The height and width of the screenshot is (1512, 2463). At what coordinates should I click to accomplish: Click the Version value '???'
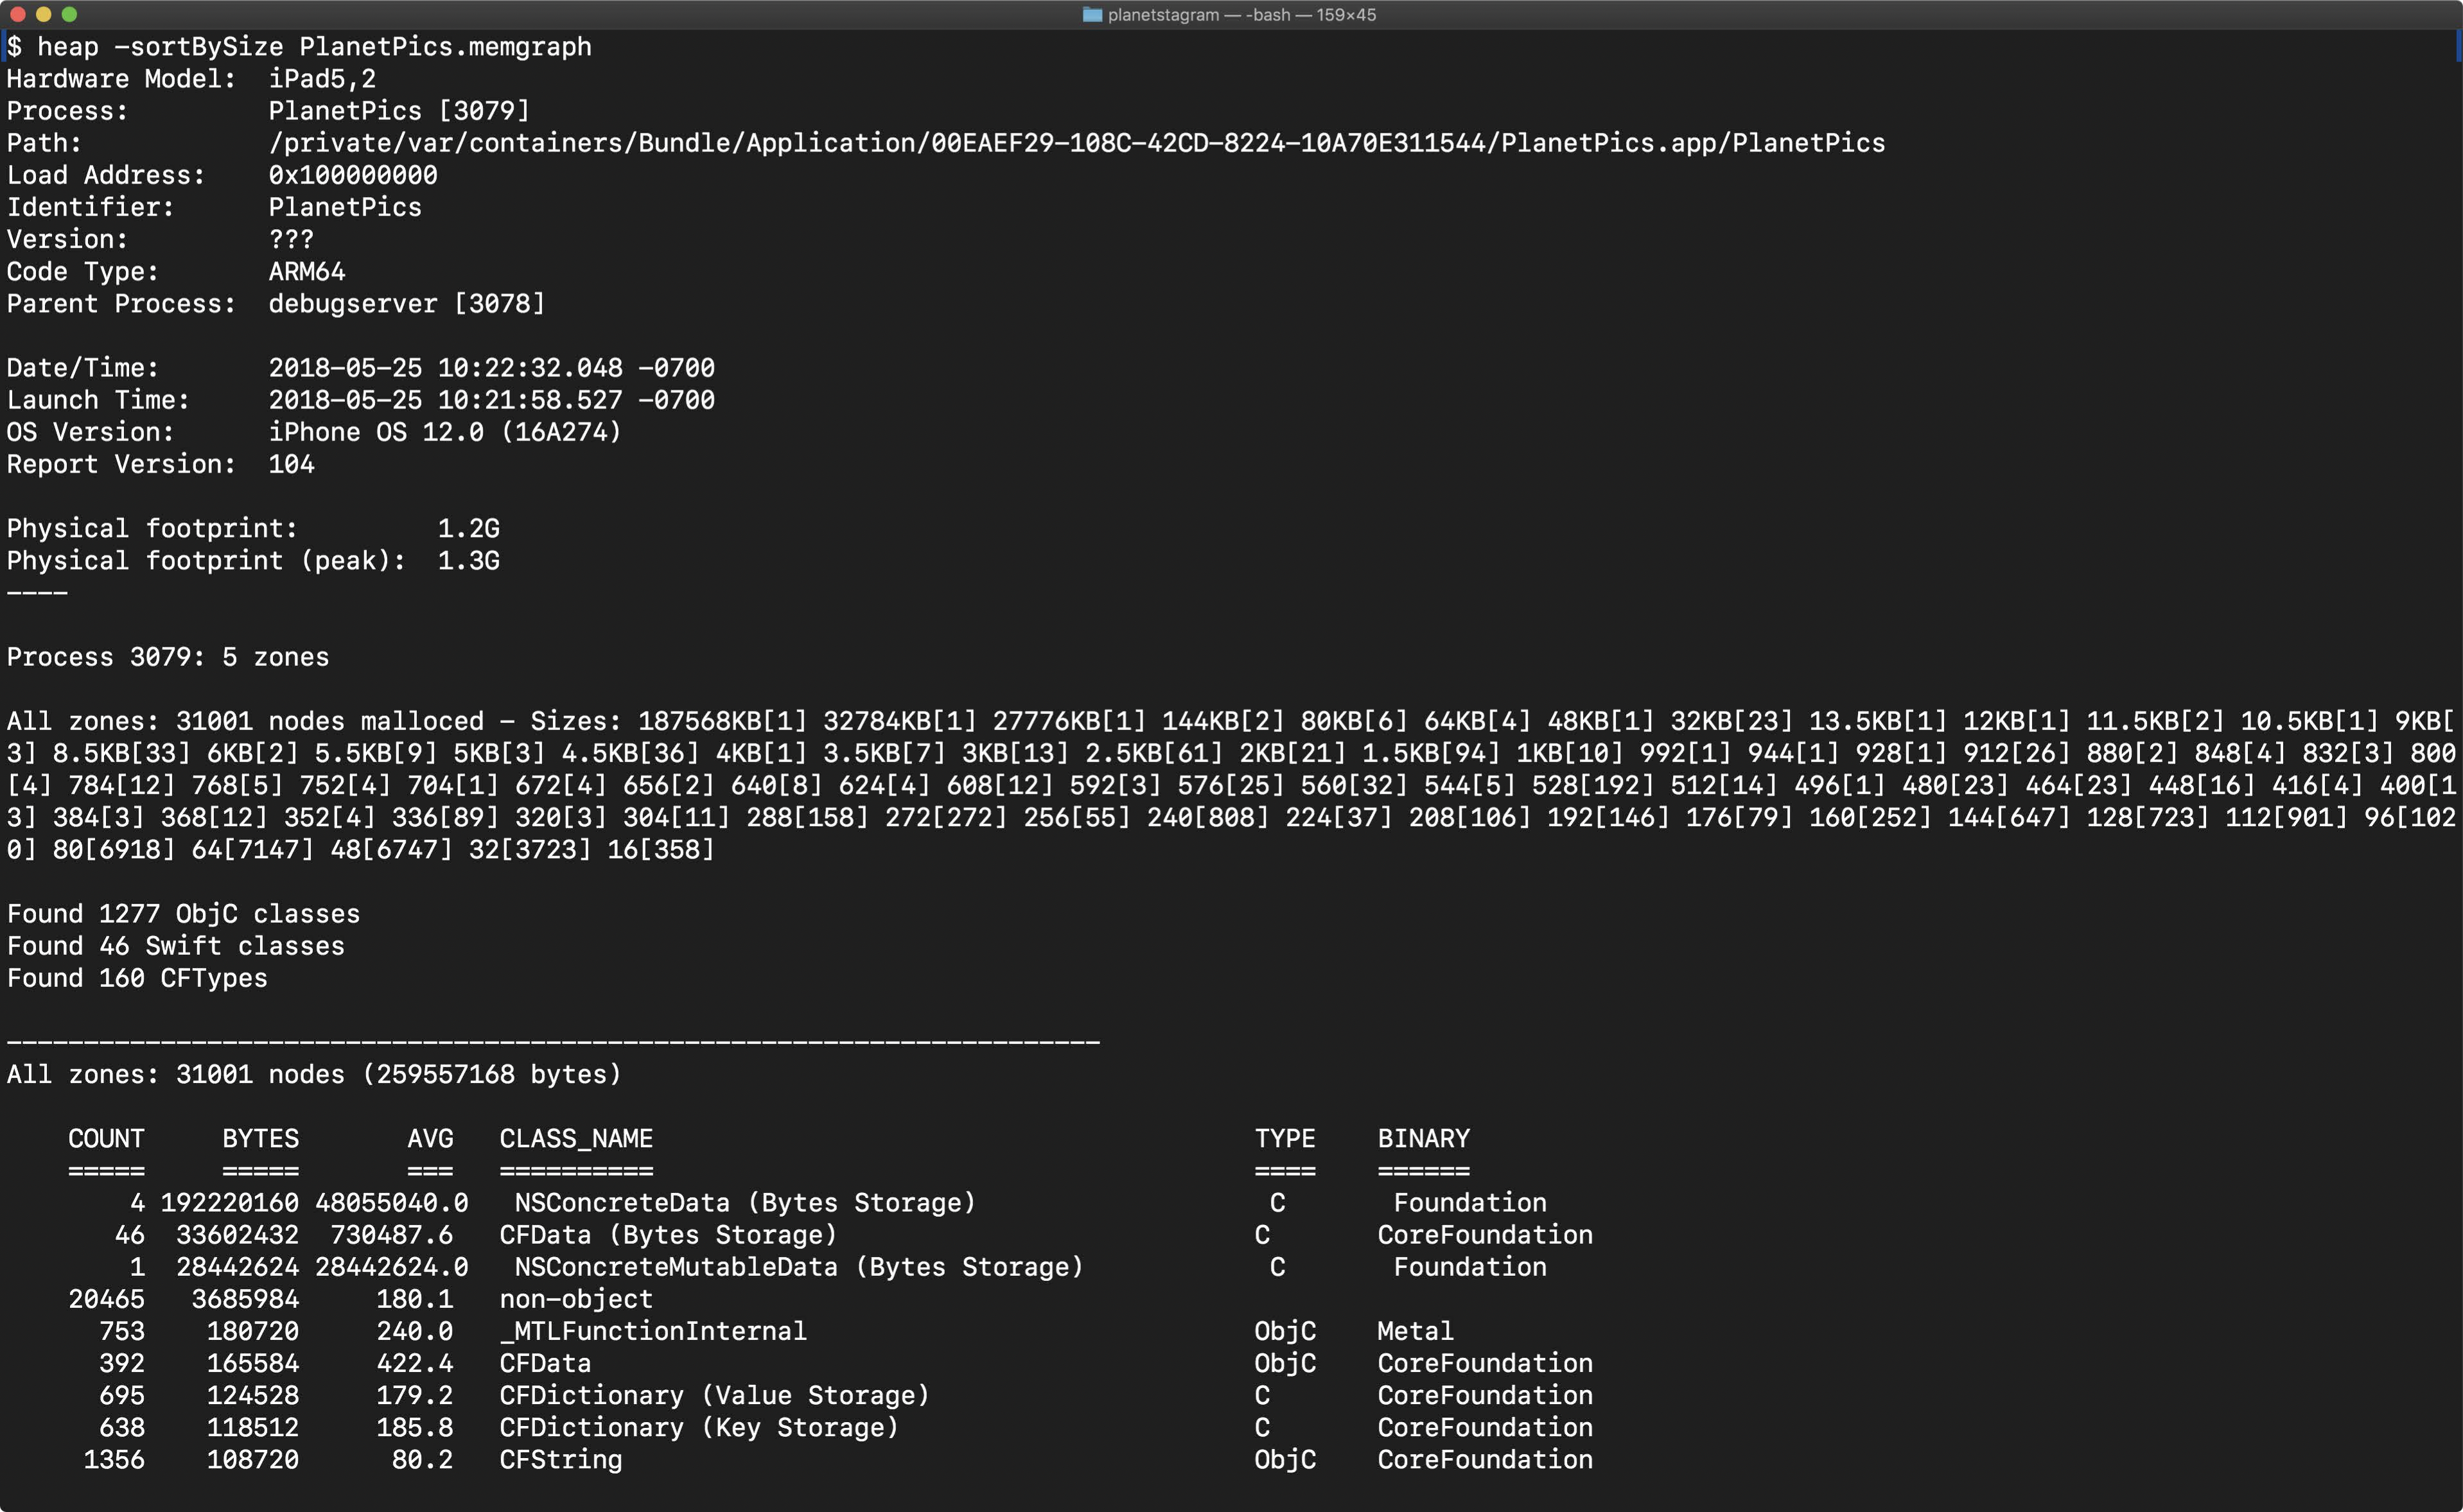(291, 239)
